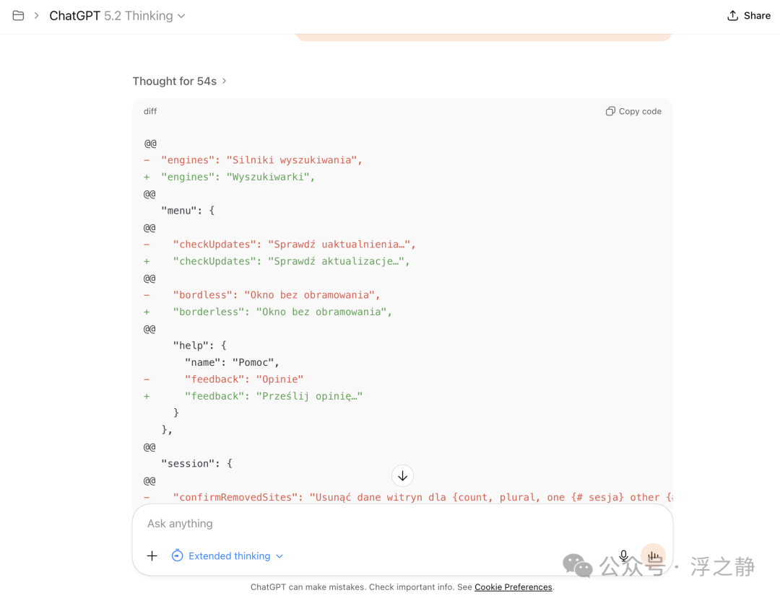
Task: Click the "confirmRemovedSites" line
Action: point(408,497)
